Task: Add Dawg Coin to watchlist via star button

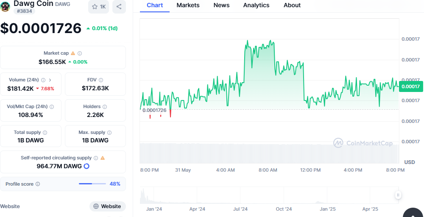Action: tap(98, 7)
